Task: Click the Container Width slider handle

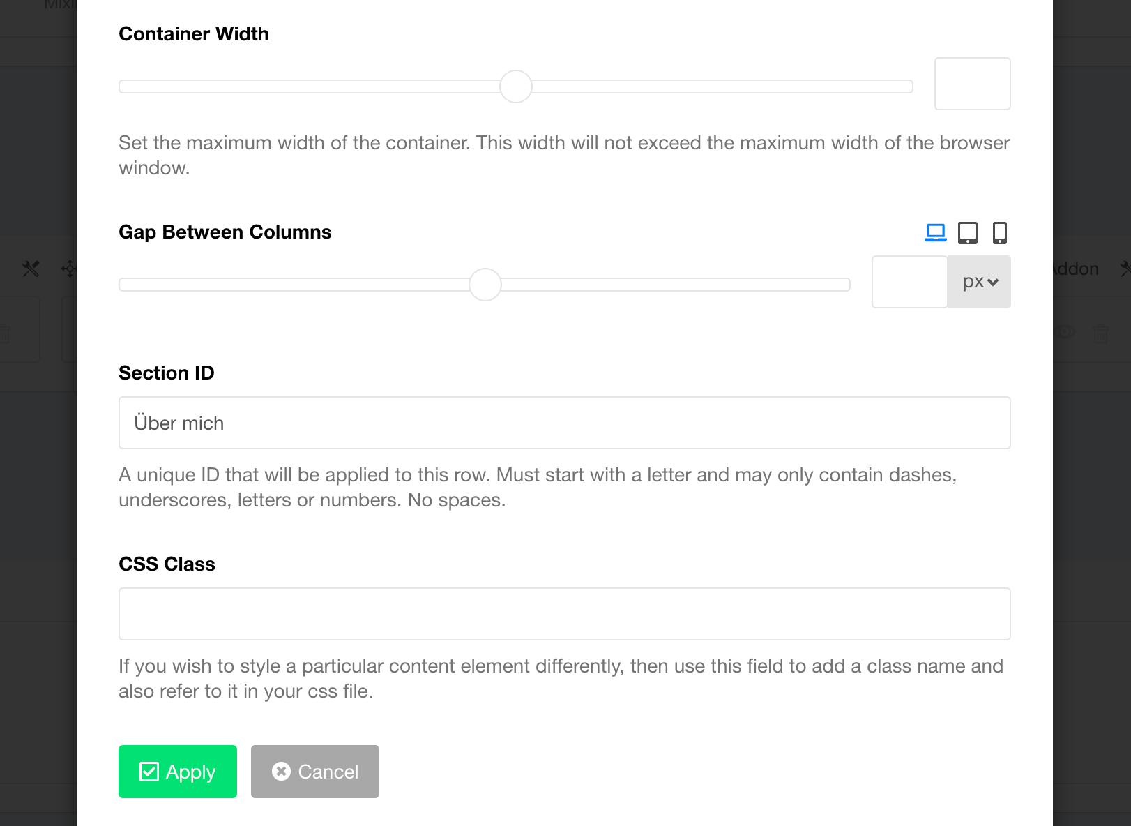Action: (516, 87)
